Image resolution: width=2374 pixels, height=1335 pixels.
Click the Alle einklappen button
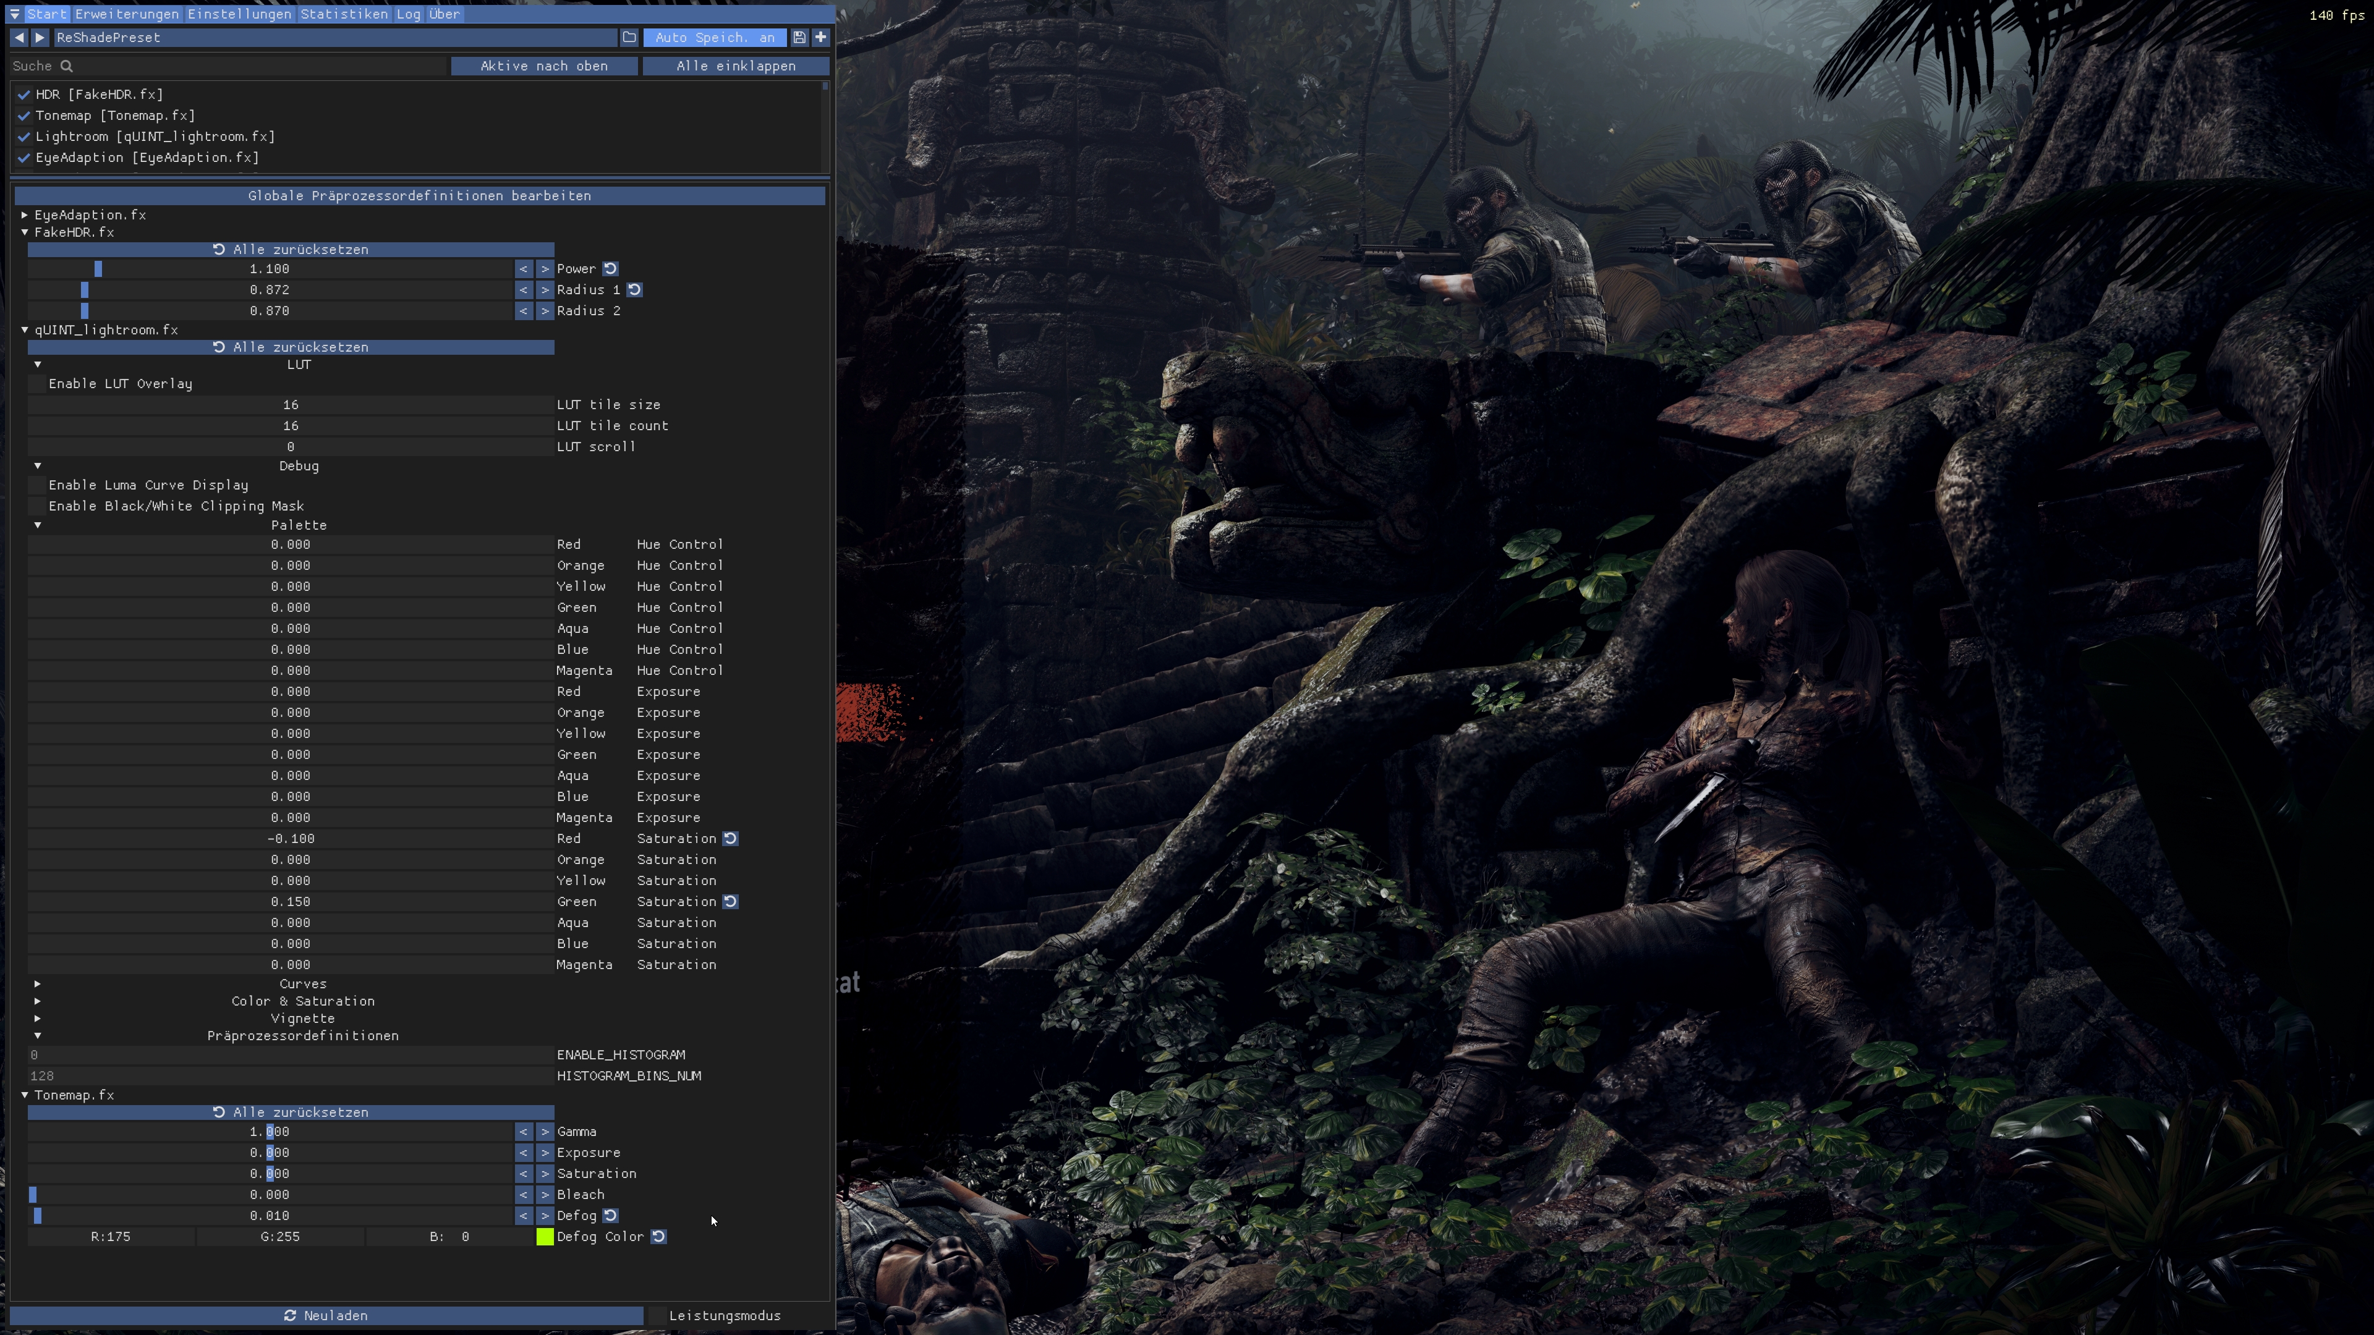point(736,66)
